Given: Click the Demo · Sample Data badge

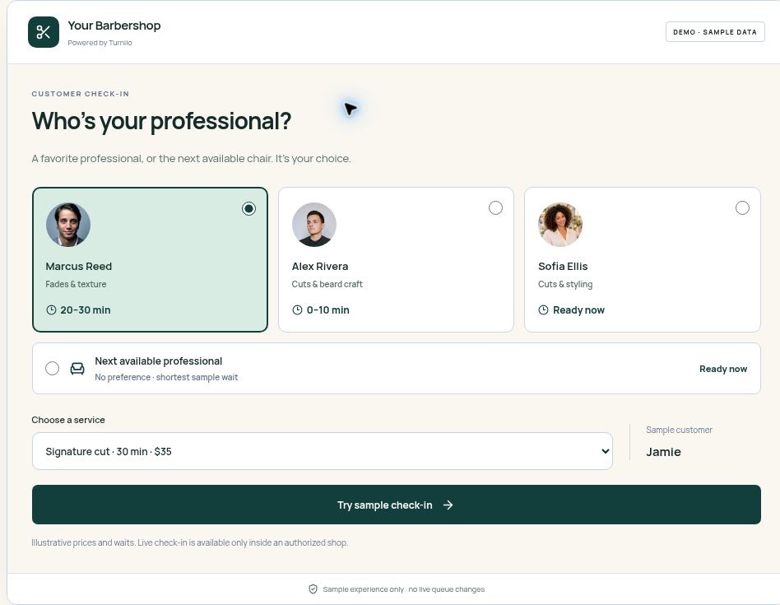Looking at the screenshot, I should pyautogui.click(x=715, y=32).
